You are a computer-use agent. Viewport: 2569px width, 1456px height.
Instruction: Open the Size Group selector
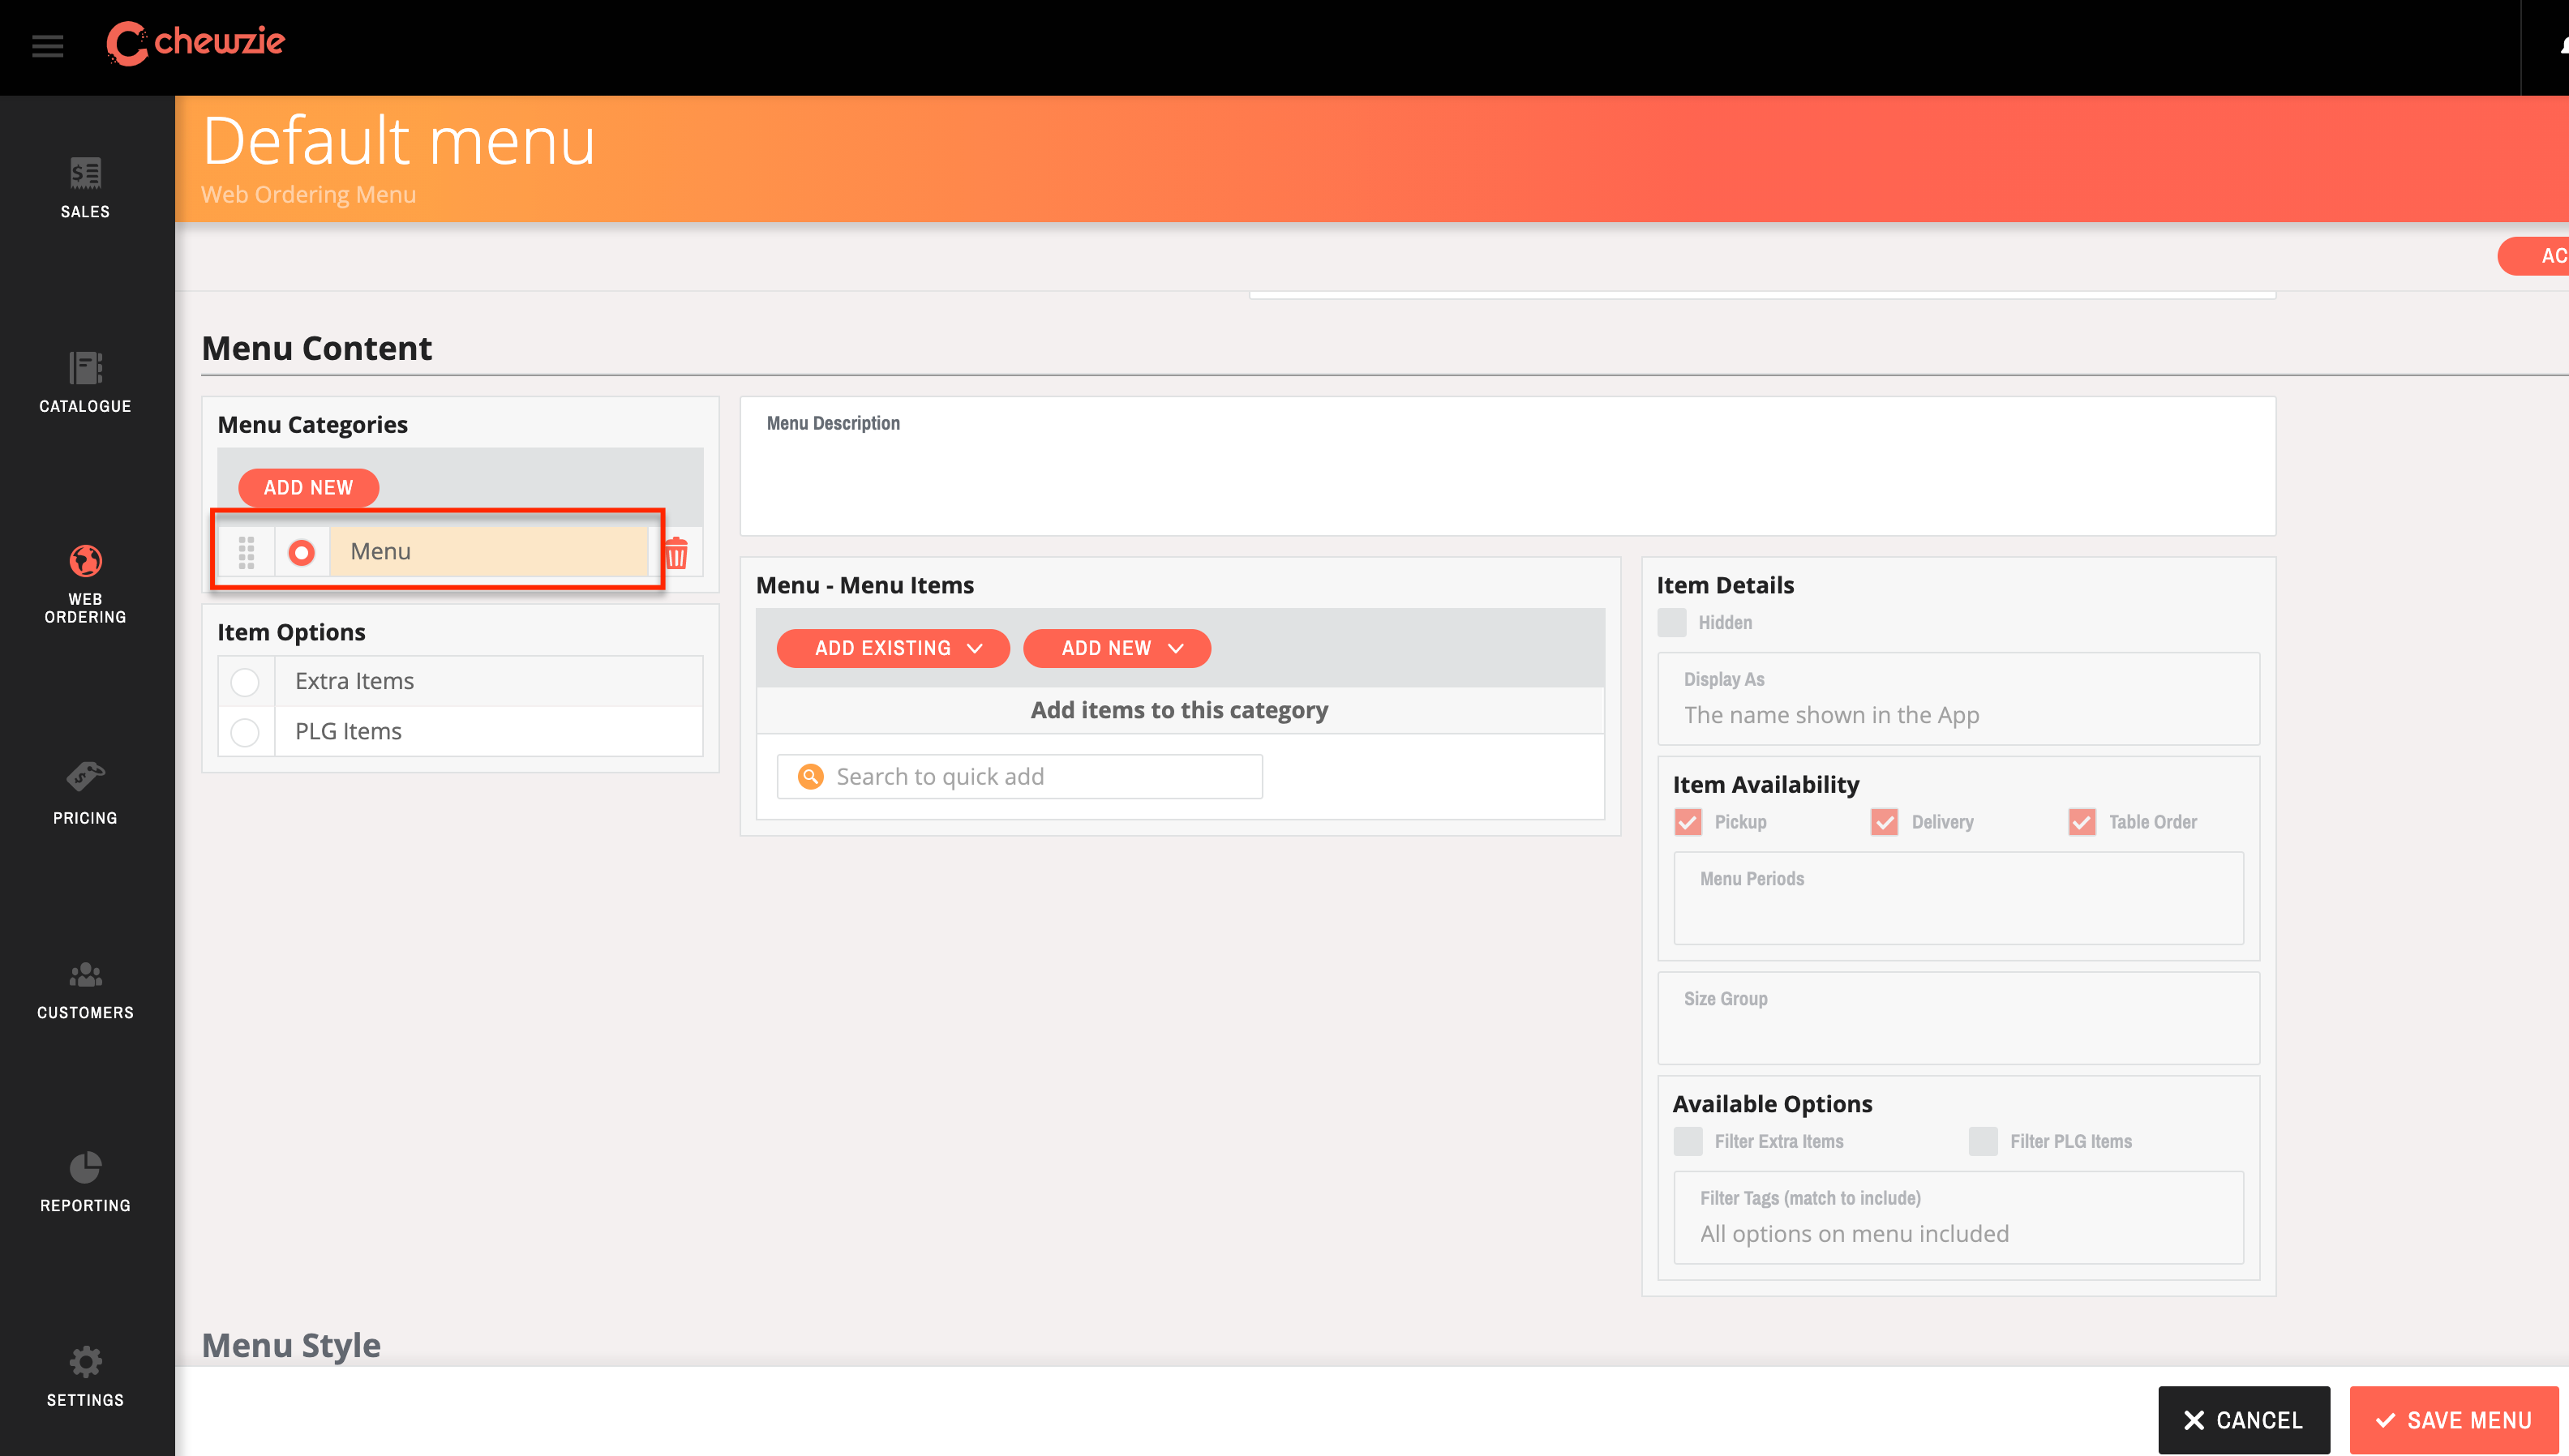pyautogui.click(x=1958, y=1018)
